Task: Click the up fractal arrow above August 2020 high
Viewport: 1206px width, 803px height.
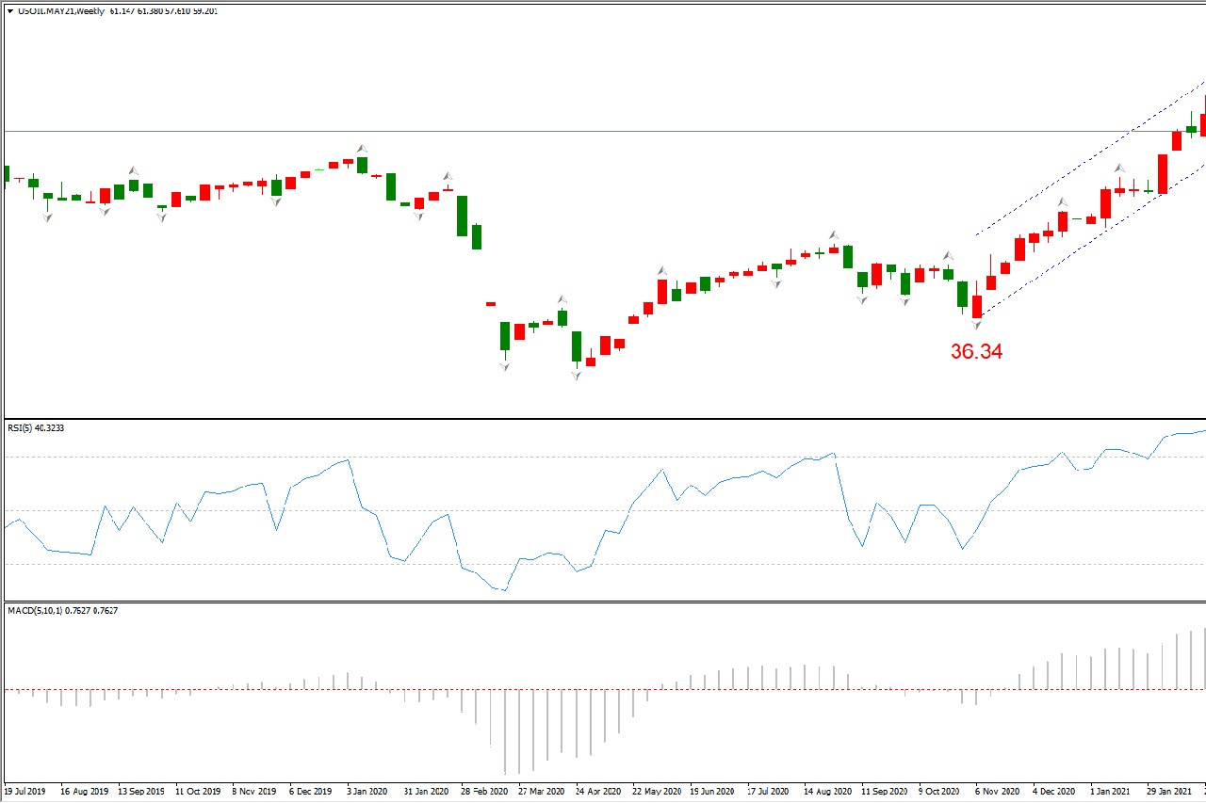Action: [x=834, y=234]
